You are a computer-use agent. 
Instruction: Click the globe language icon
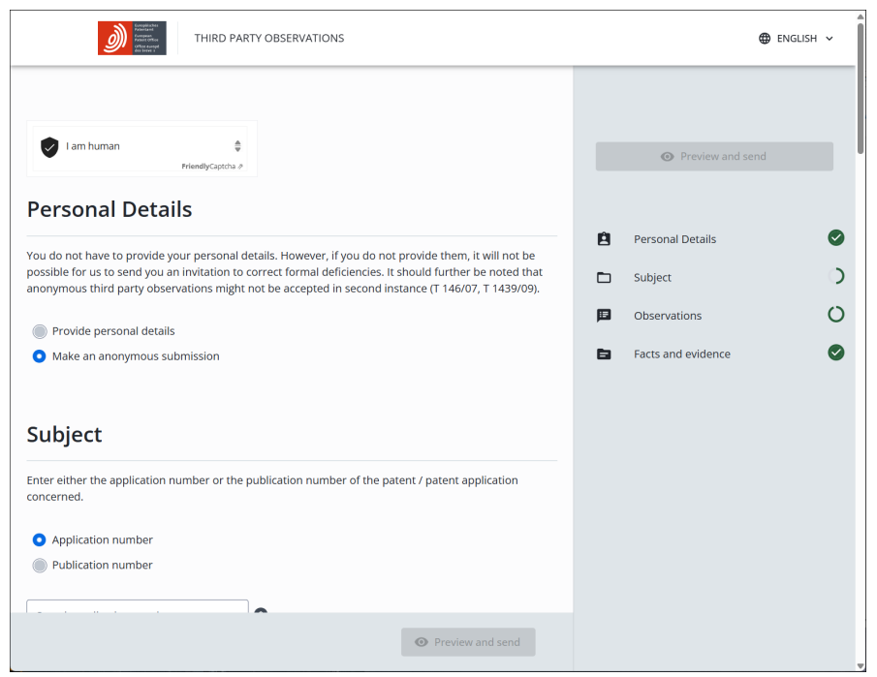(765, 39)
